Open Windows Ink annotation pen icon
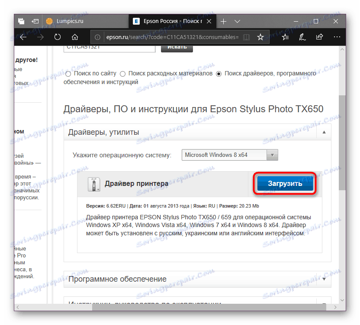360x325 pixels. point(302,37)
